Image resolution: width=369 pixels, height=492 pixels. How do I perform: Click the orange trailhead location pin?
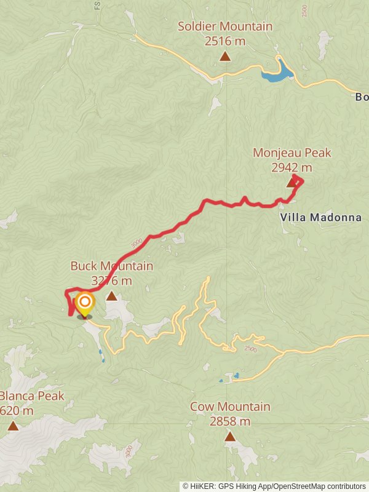click(85, 304)
